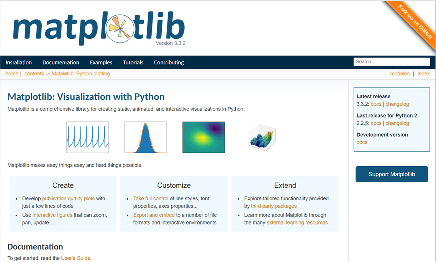Focus the Search input field
The width and height of the screenshot is (436, 262).
click(x=392, y=61)
